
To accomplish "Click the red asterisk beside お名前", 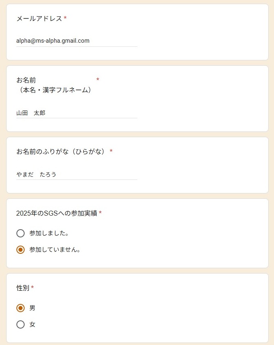I will 98,79.
